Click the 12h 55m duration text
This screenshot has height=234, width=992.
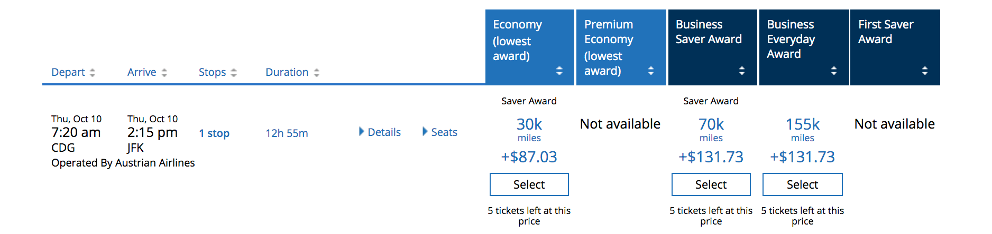point(287,133)
